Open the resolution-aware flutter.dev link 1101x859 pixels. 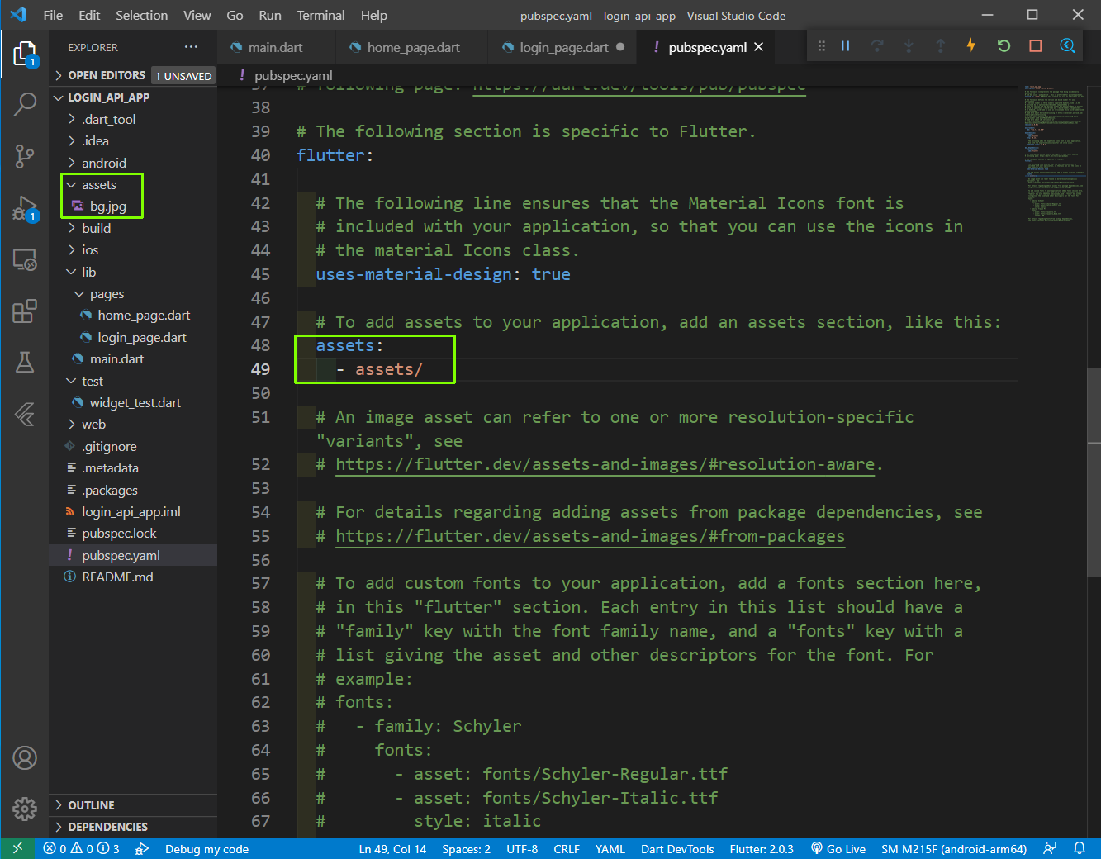click(x=605, y=464)
